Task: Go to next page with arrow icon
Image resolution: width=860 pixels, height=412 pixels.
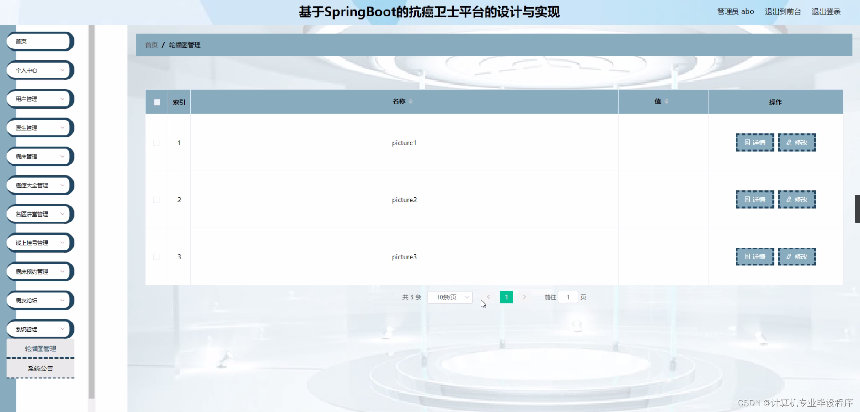Action: 524,297
